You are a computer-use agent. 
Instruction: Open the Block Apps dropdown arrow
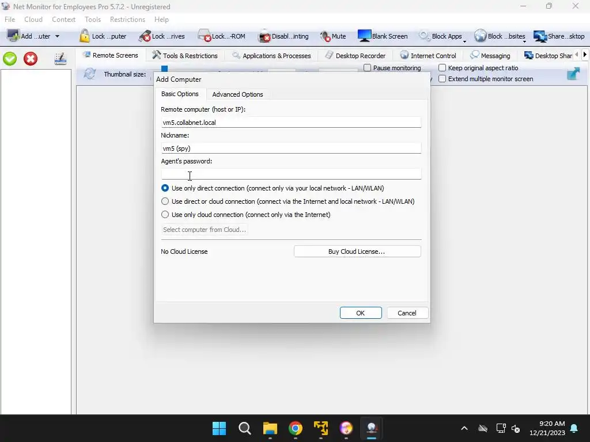[x=465, y=41]
